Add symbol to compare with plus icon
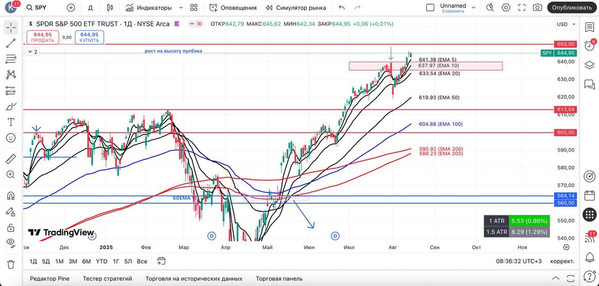 point(71,7)
